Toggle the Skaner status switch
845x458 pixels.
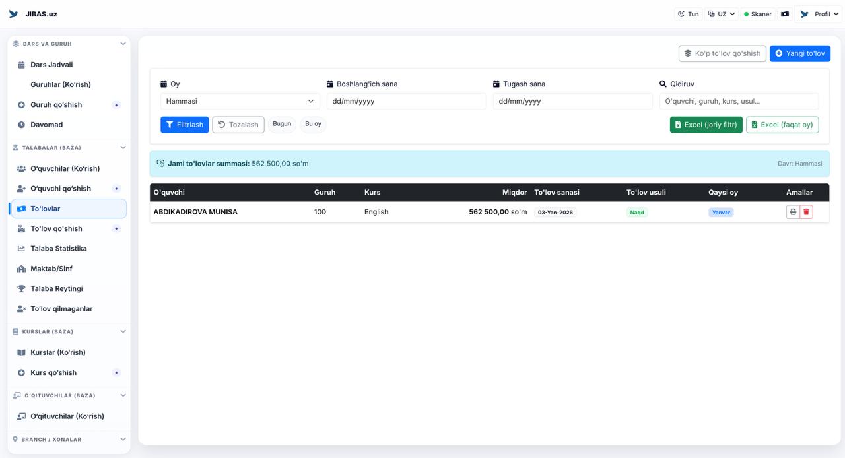coord(757,14)
